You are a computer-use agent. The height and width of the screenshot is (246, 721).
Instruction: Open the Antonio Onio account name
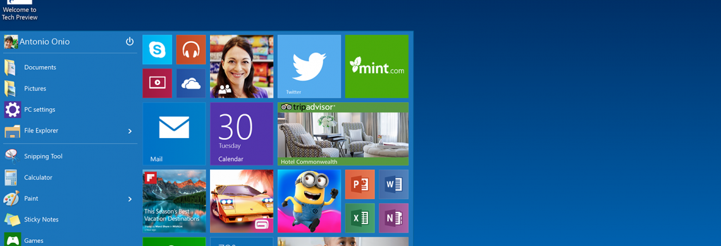pyautogui.click(x=45, y=42)
